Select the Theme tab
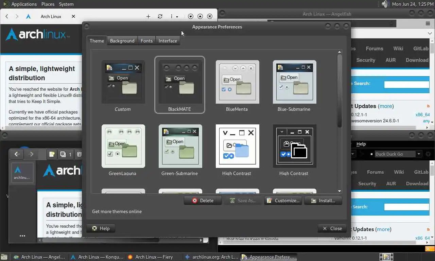The image size is (435, 261). point(97,41)
